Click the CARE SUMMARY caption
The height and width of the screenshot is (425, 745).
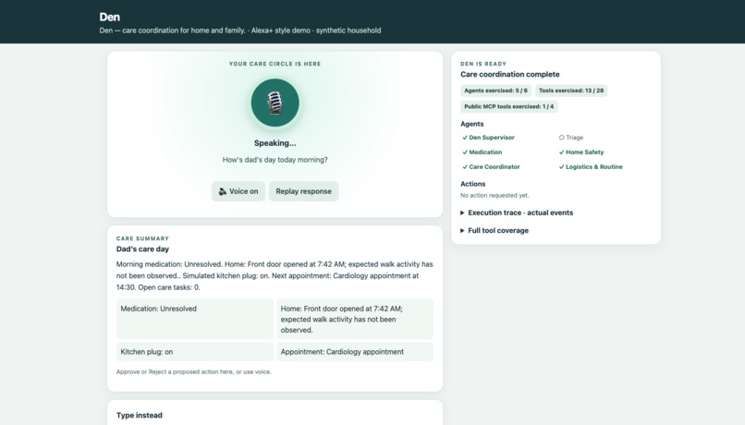click(x=142, y=238)
